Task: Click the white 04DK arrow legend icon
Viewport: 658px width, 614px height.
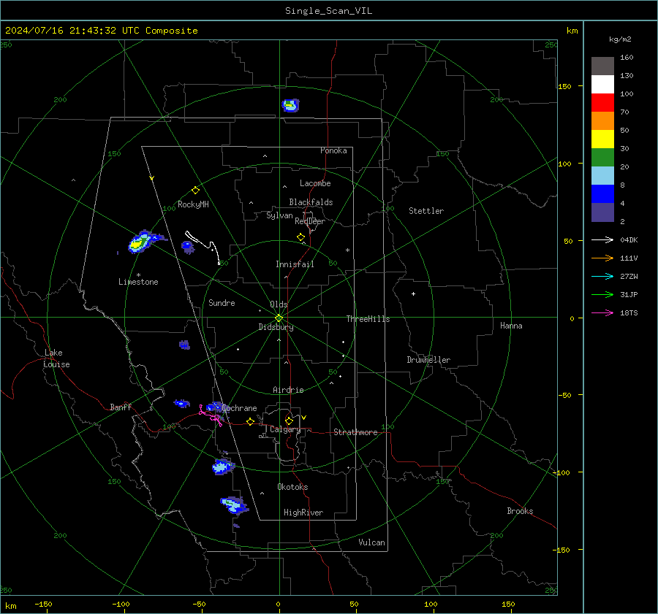Action: point(602,239)
